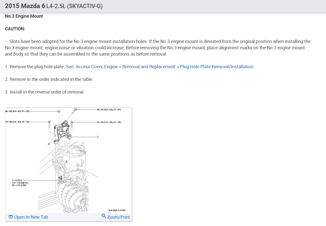Open the Access Cover Plug Hole Plate link

pyautogui.click(x=159, y=67)
